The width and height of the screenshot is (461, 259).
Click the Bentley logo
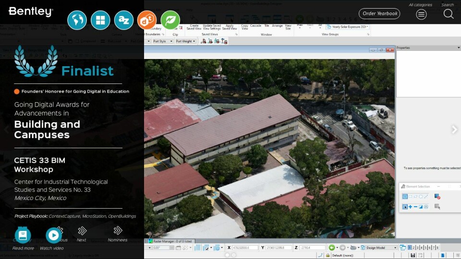(31, 12)
